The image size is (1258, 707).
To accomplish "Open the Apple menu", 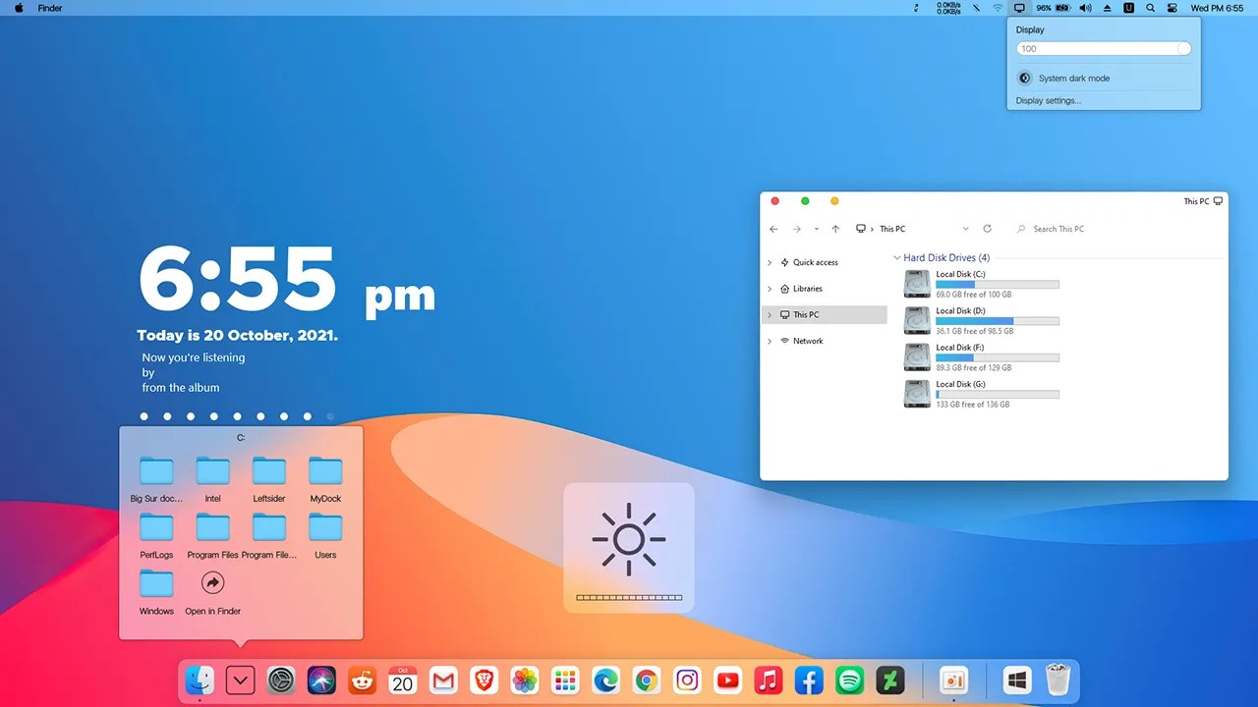I will [18, 8].
